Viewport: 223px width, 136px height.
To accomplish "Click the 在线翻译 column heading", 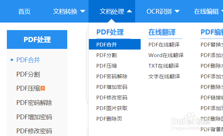I will (x=162, y=32).
